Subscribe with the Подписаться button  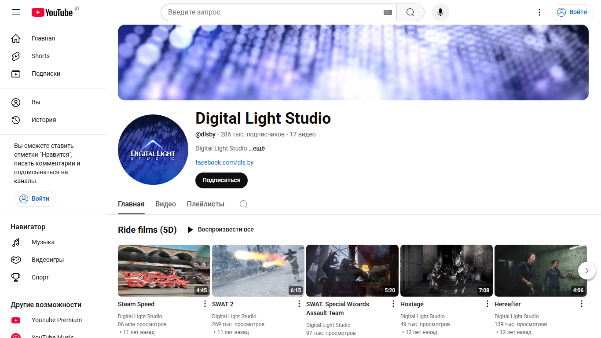(x=221, y=180)
